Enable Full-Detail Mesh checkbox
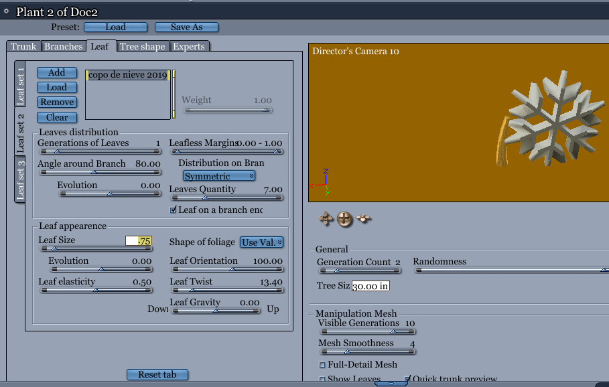609x387 pixels. point(322,364)
